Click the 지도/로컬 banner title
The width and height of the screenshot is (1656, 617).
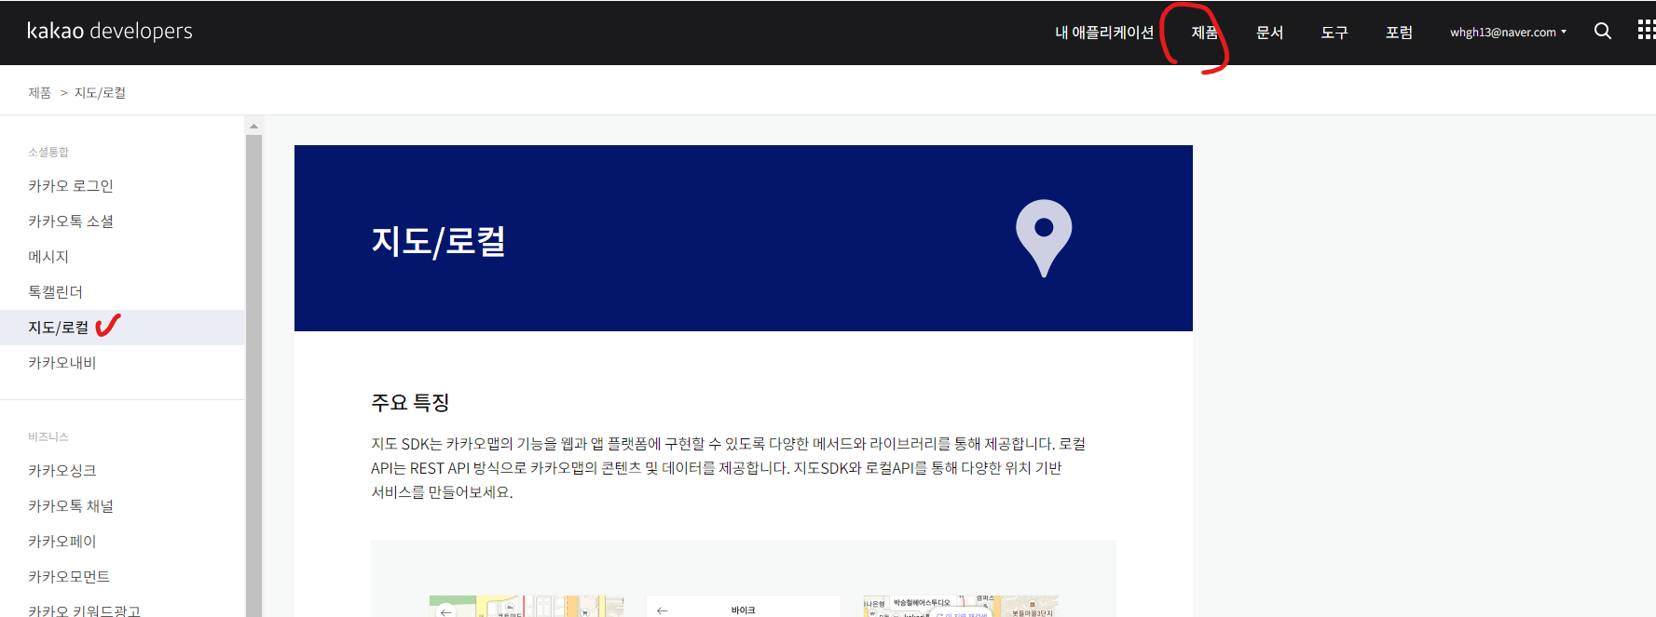pyautogui.click(x=438, y=241)
